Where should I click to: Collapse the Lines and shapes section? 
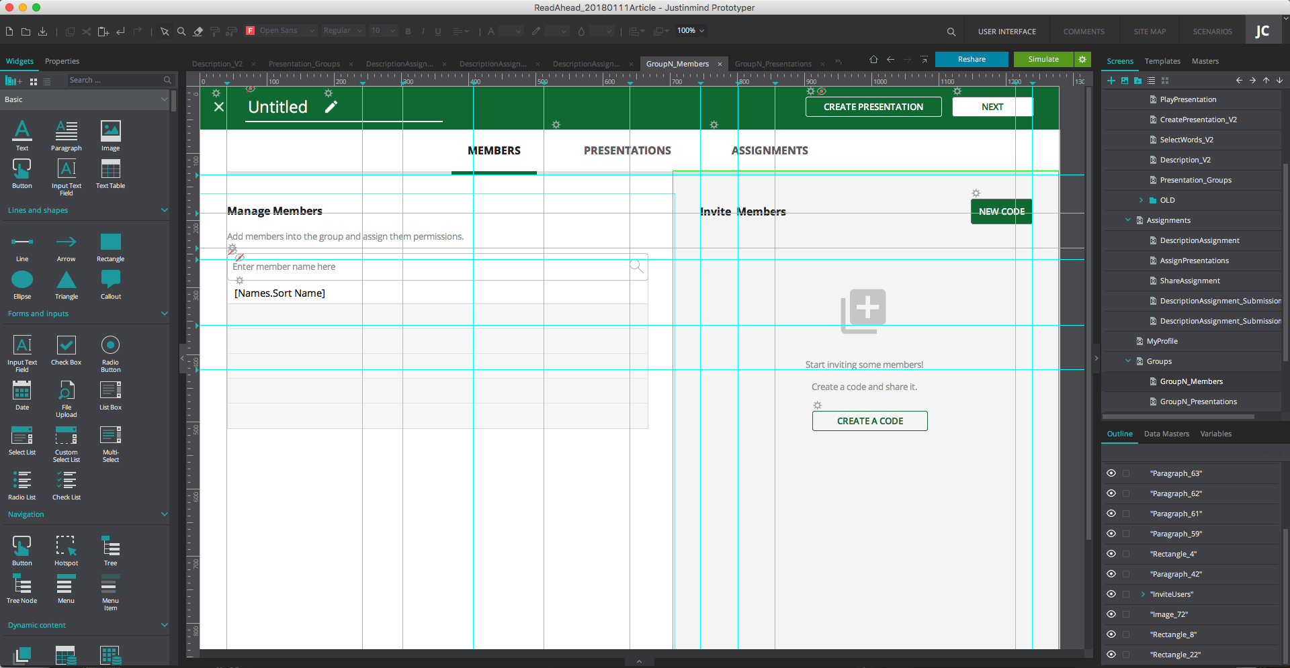click(164, 210)
